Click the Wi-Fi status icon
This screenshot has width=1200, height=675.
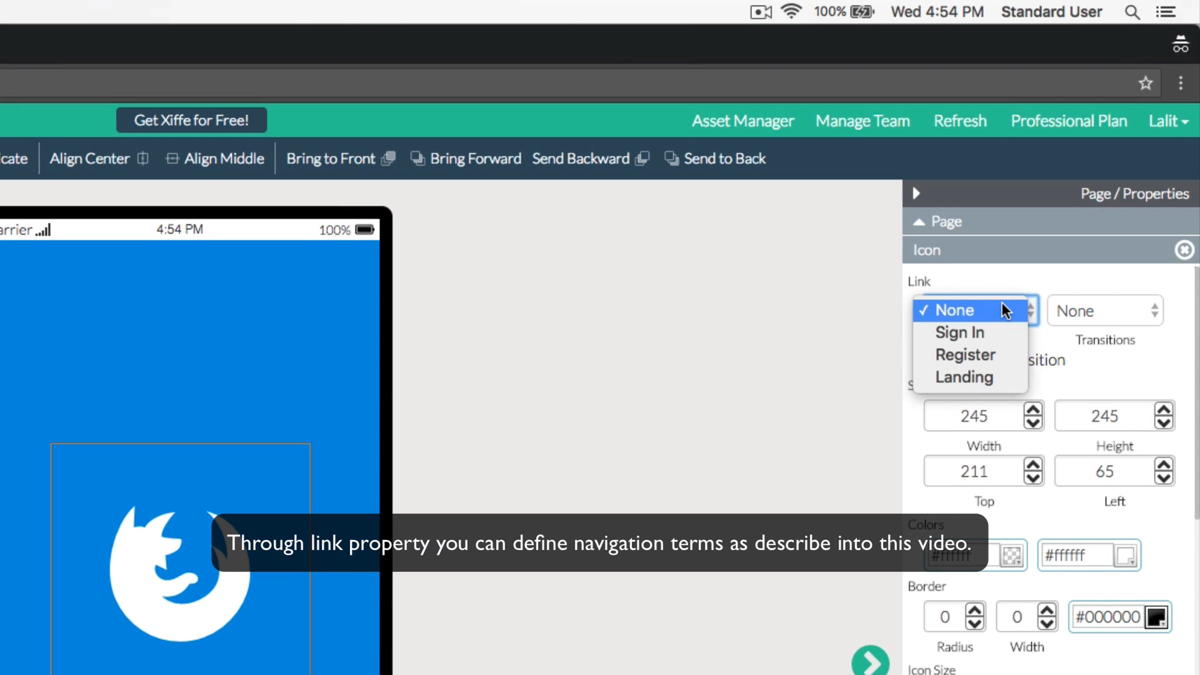coord(791,11)
